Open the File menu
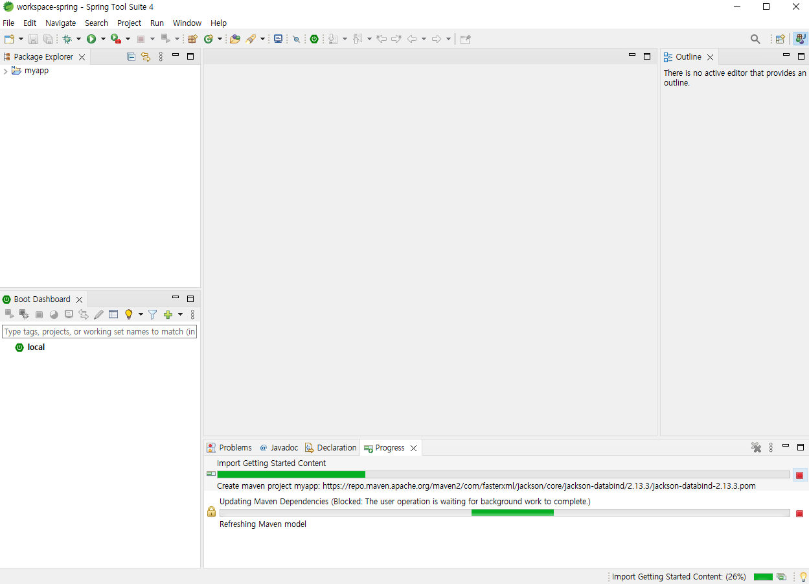Image resolution: width=809 pixels, height=584 pixels. pyautogui.click(x=8, y=23)
